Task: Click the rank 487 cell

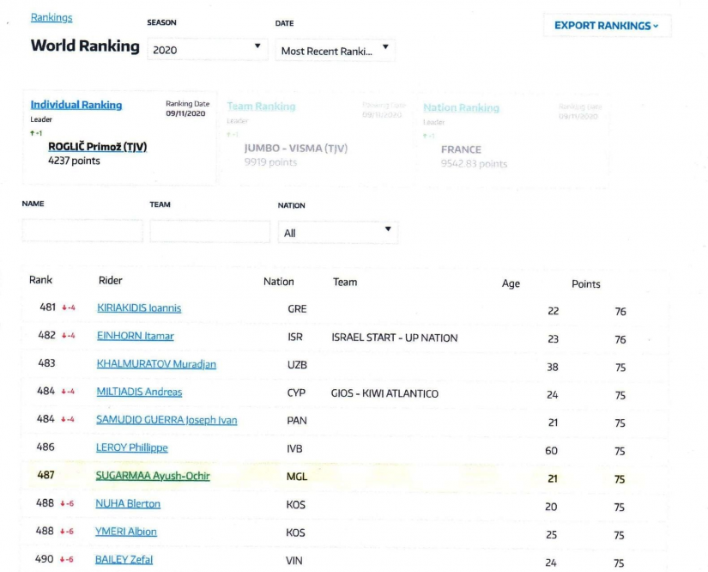Action: tap(46, 475)
